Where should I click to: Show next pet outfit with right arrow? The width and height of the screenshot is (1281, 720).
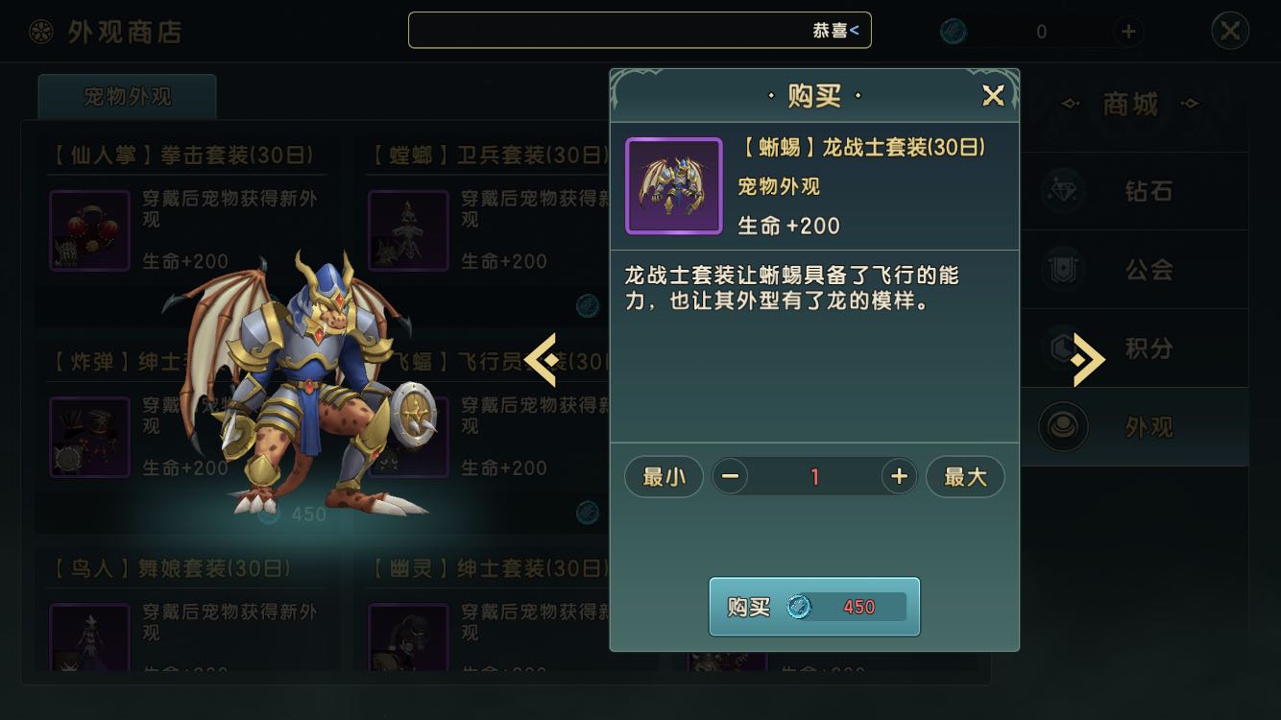(x=1088, y=360)
